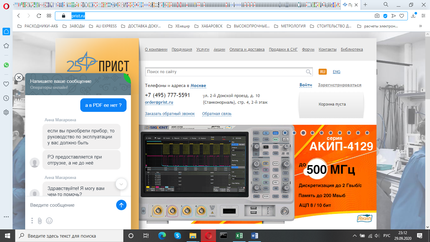Open the Продукция menu item
This screenshot has width=430, height=242.
point(182,49)
